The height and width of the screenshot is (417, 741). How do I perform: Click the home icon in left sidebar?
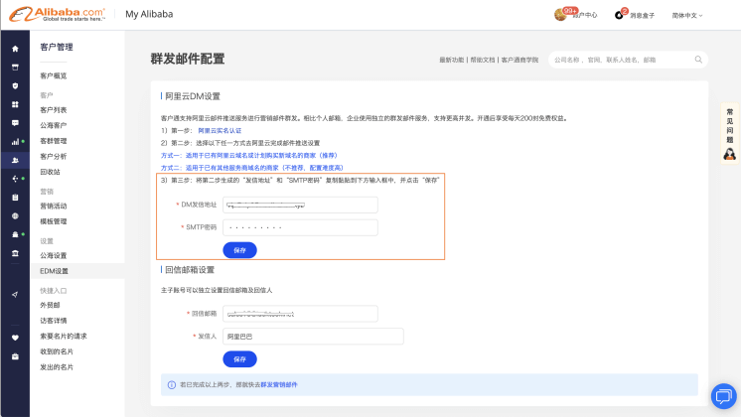(x=15, y=49)
